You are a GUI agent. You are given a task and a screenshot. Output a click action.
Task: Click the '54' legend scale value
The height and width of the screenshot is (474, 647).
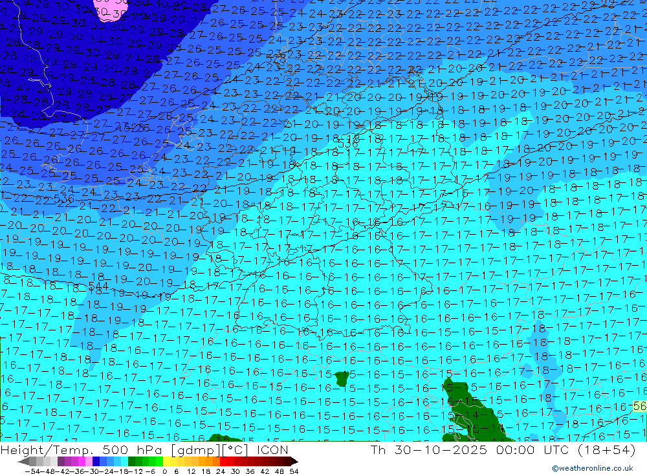pyautogui.click(x=294, y=471)
